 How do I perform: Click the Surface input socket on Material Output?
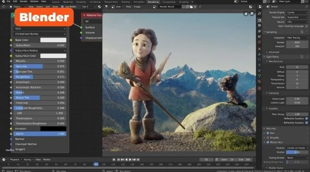pyautogui.click(x=81, y=27)
